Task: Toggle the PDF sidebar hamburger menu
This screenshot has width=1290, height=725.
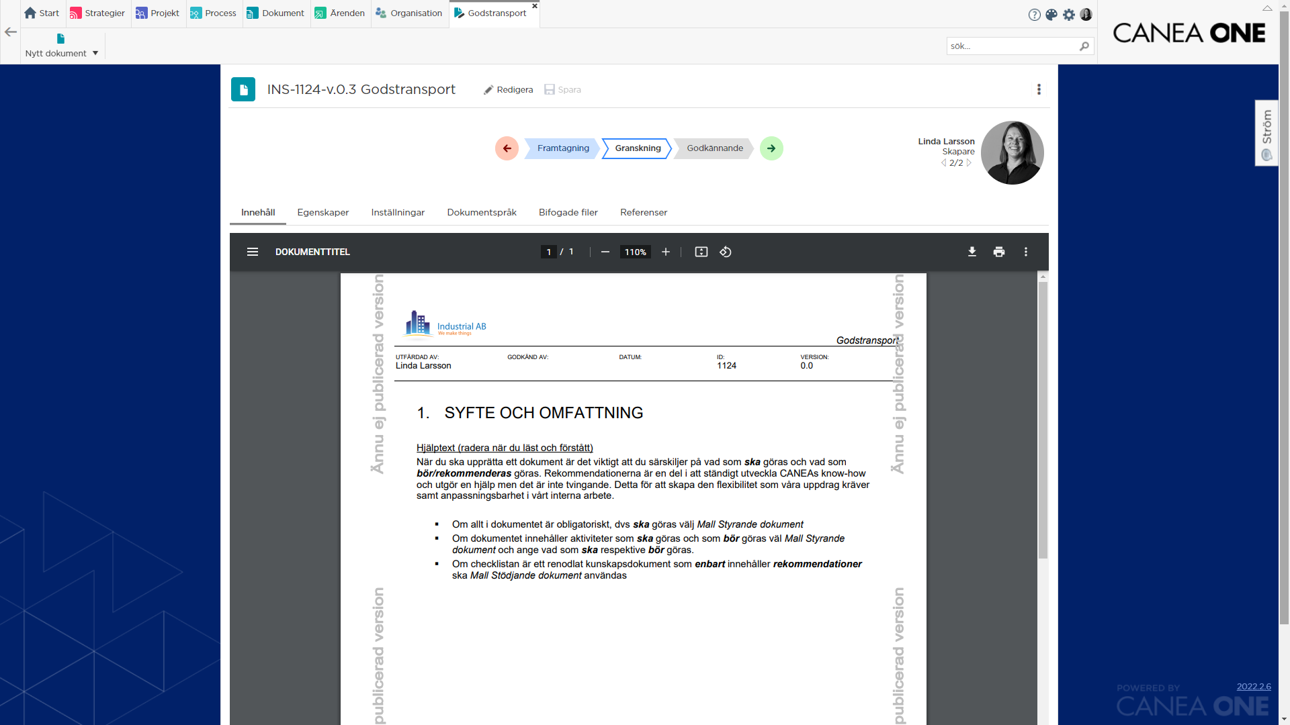Action: click(x=253, y=252)
